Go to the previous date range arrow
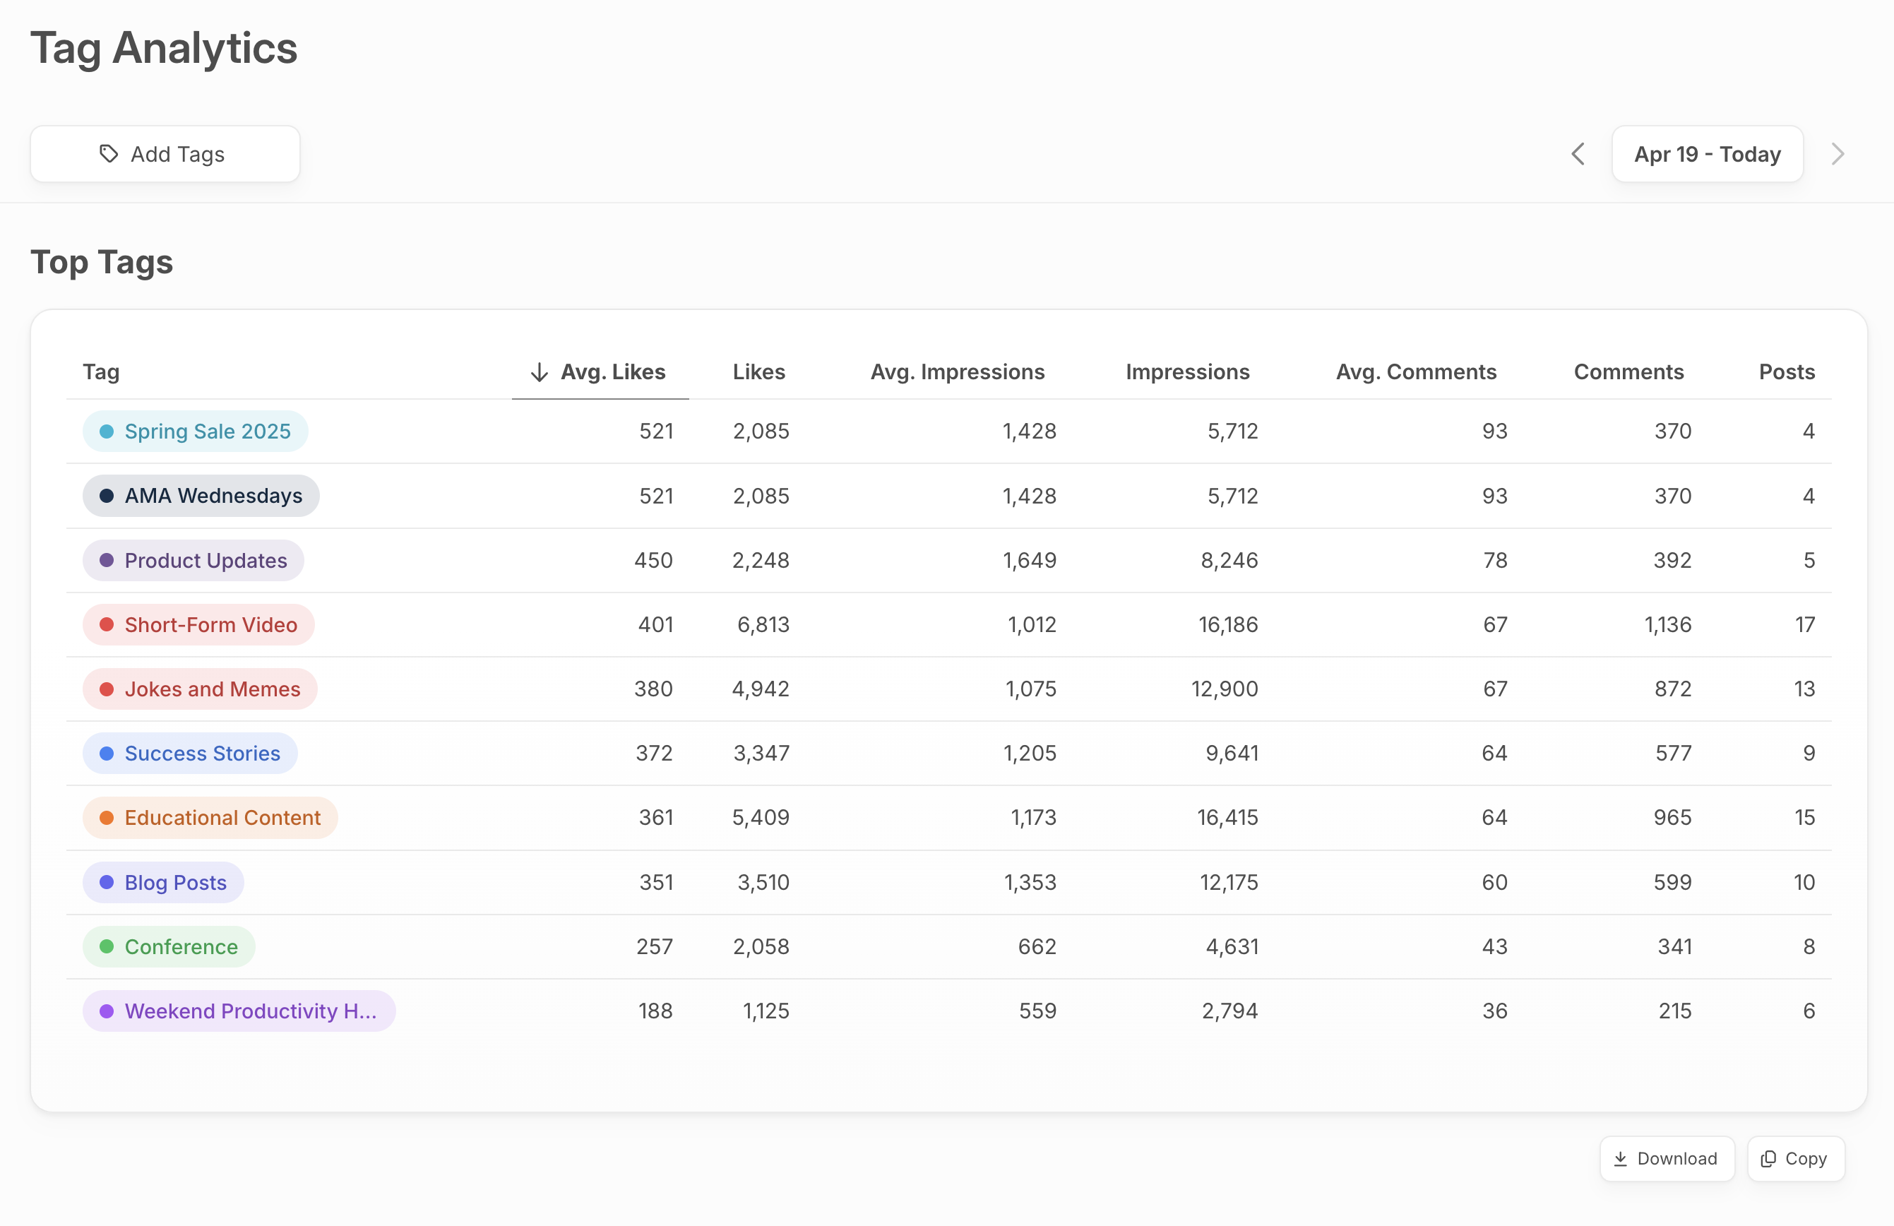The height and width of the screenshot is (1226, 1894). point(1578,153)
